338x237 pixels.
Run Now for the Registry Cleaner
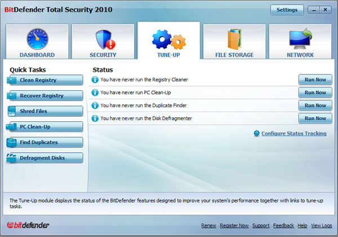click(x=315, y=80)
